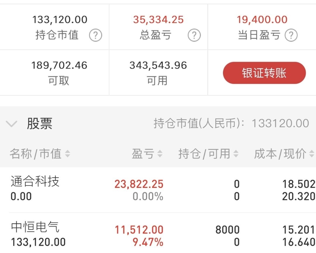316x253 pixels.
Task: Open help icon for 当日盈亏
Action: tap(291, 36)
